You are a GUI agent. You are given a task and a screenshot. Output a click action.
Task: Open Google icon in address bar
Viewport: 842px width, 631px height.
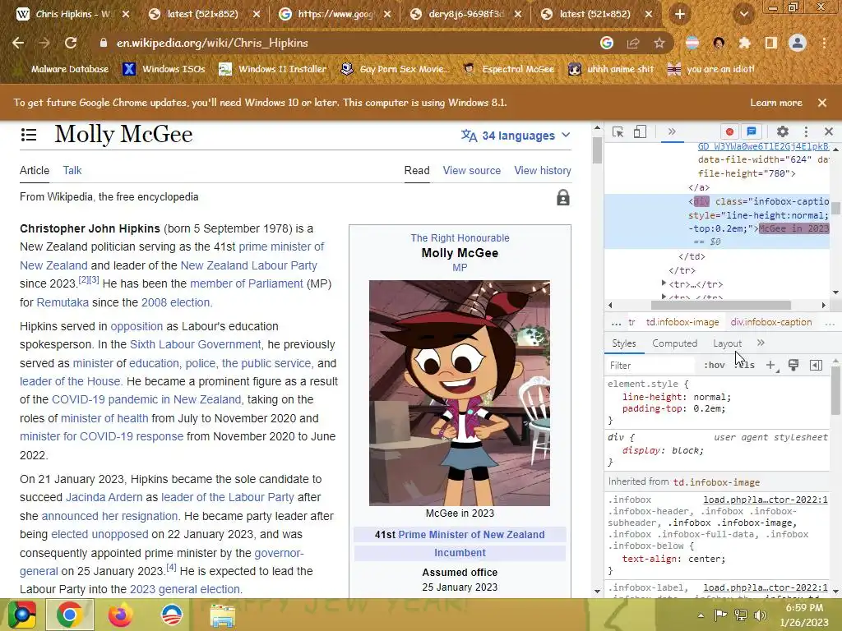(x=607, y=43)
